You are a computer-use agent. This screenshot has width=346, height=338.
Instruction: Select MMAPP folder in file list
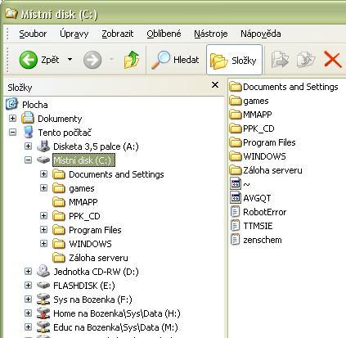[250, 115]
